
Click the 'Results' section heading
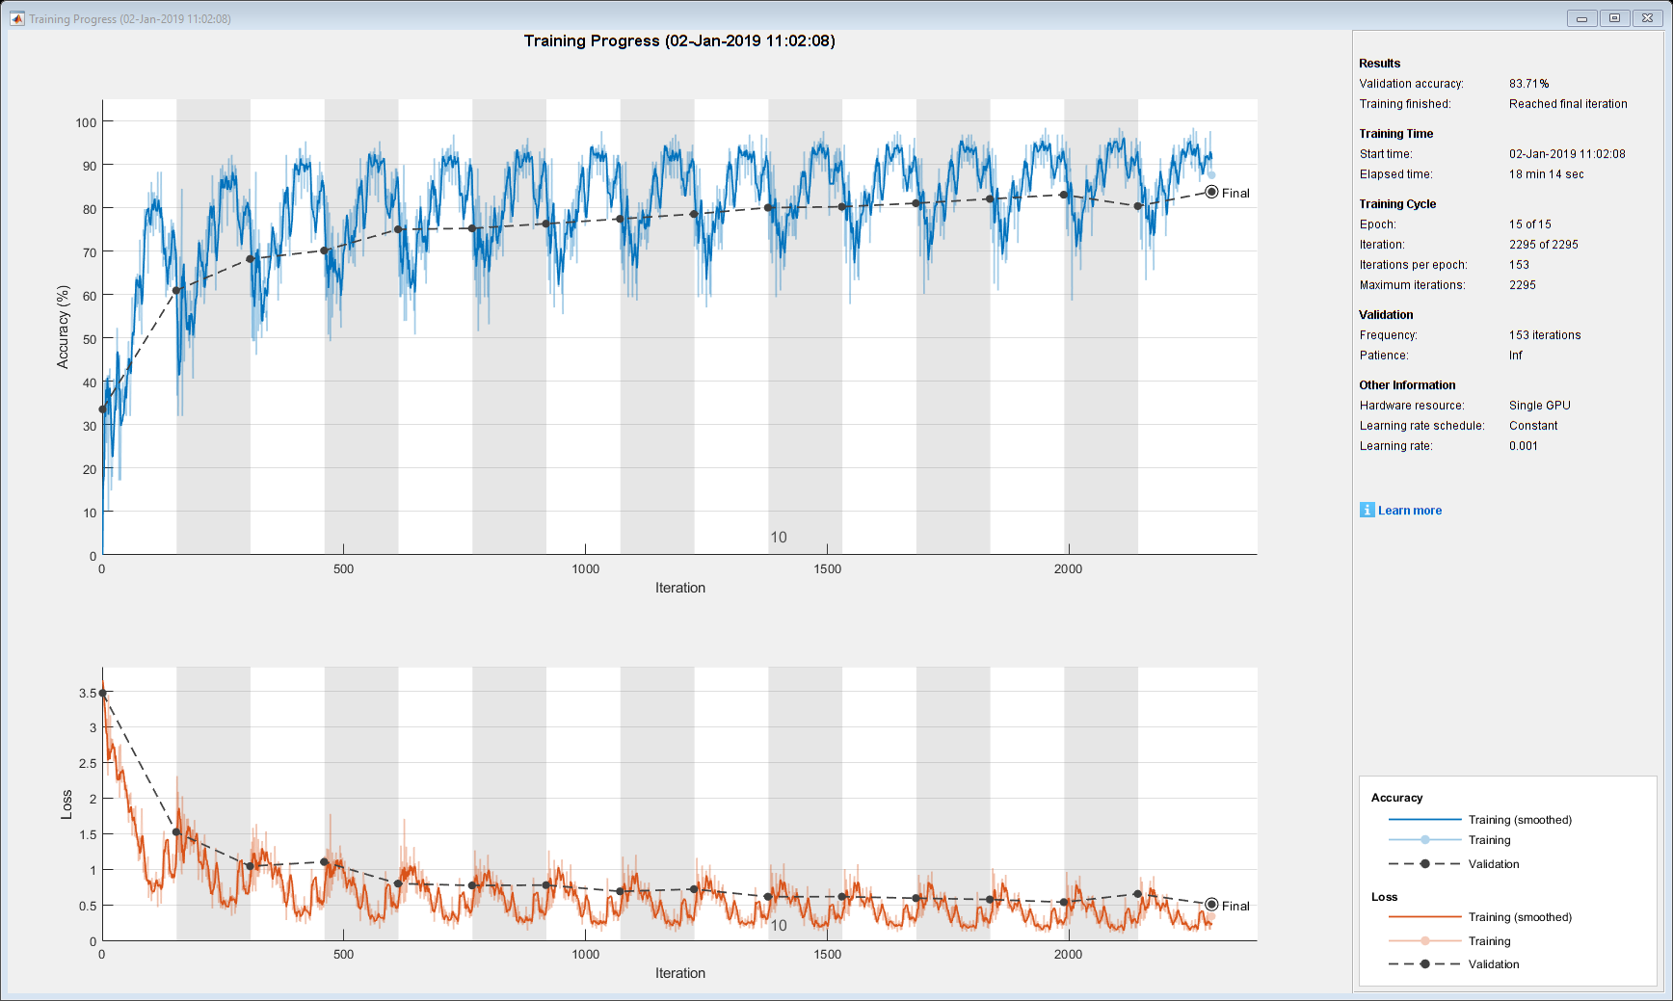click(x=1380, y=64)
